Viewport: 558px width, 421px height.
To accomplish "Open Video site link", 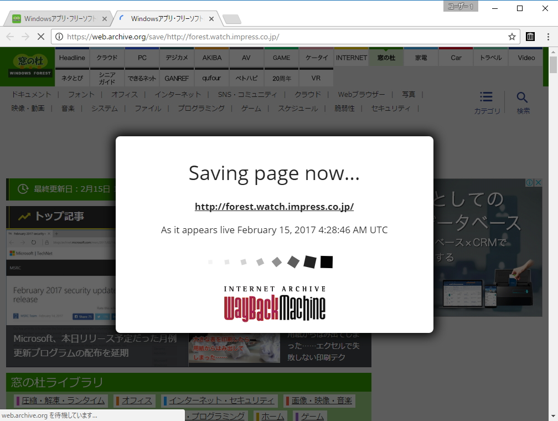I will [x=526, y=58].
